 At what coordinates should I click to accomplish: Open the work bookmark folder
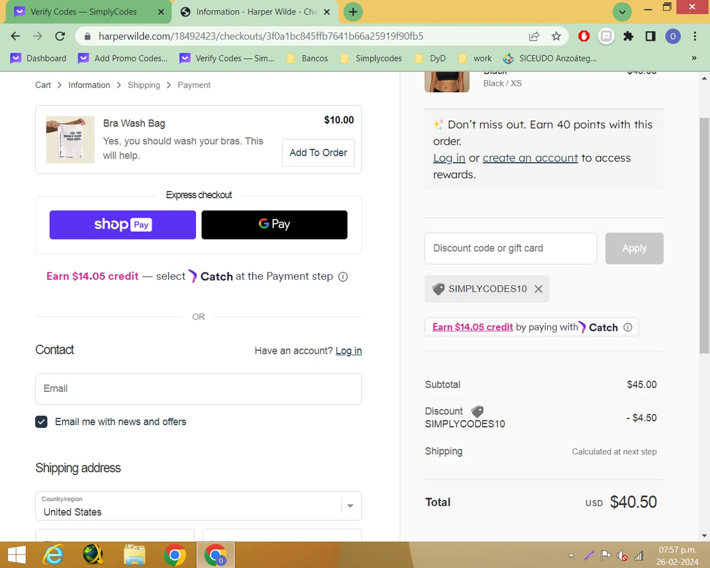click(475, 58)
